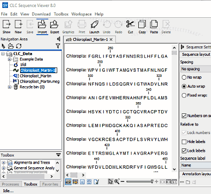Toggle the Hide labels checkbox
This screenshot has width=211, height=194.
coord(184,142)
